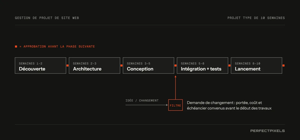Click the 'IDÉE / CHANGEMENT' label
Screen dimensions: 300x140
[142, 100]
